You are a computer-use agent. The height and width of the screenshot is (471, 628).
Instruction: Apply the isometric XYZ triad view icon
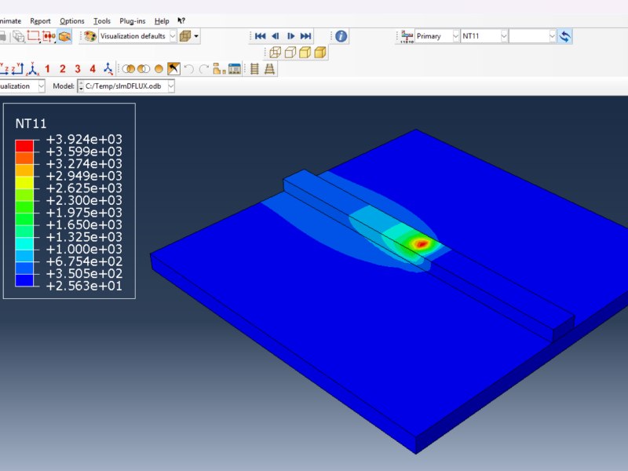click(32, 69)
